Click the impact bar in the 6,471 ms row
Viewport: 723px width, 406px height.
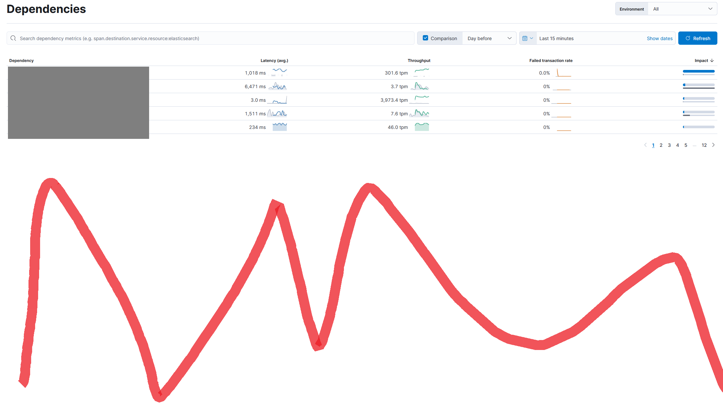[x=698, y=86]
